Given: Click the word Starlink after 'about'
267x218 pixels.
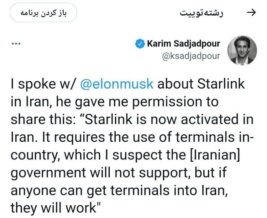Looking at the screenshot, I should tap(221, 83).
